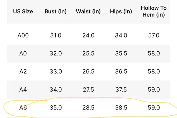Viewport: 177px width, 118px height.
Task: Select the circled A6 size label
Action: click(23, 108)
